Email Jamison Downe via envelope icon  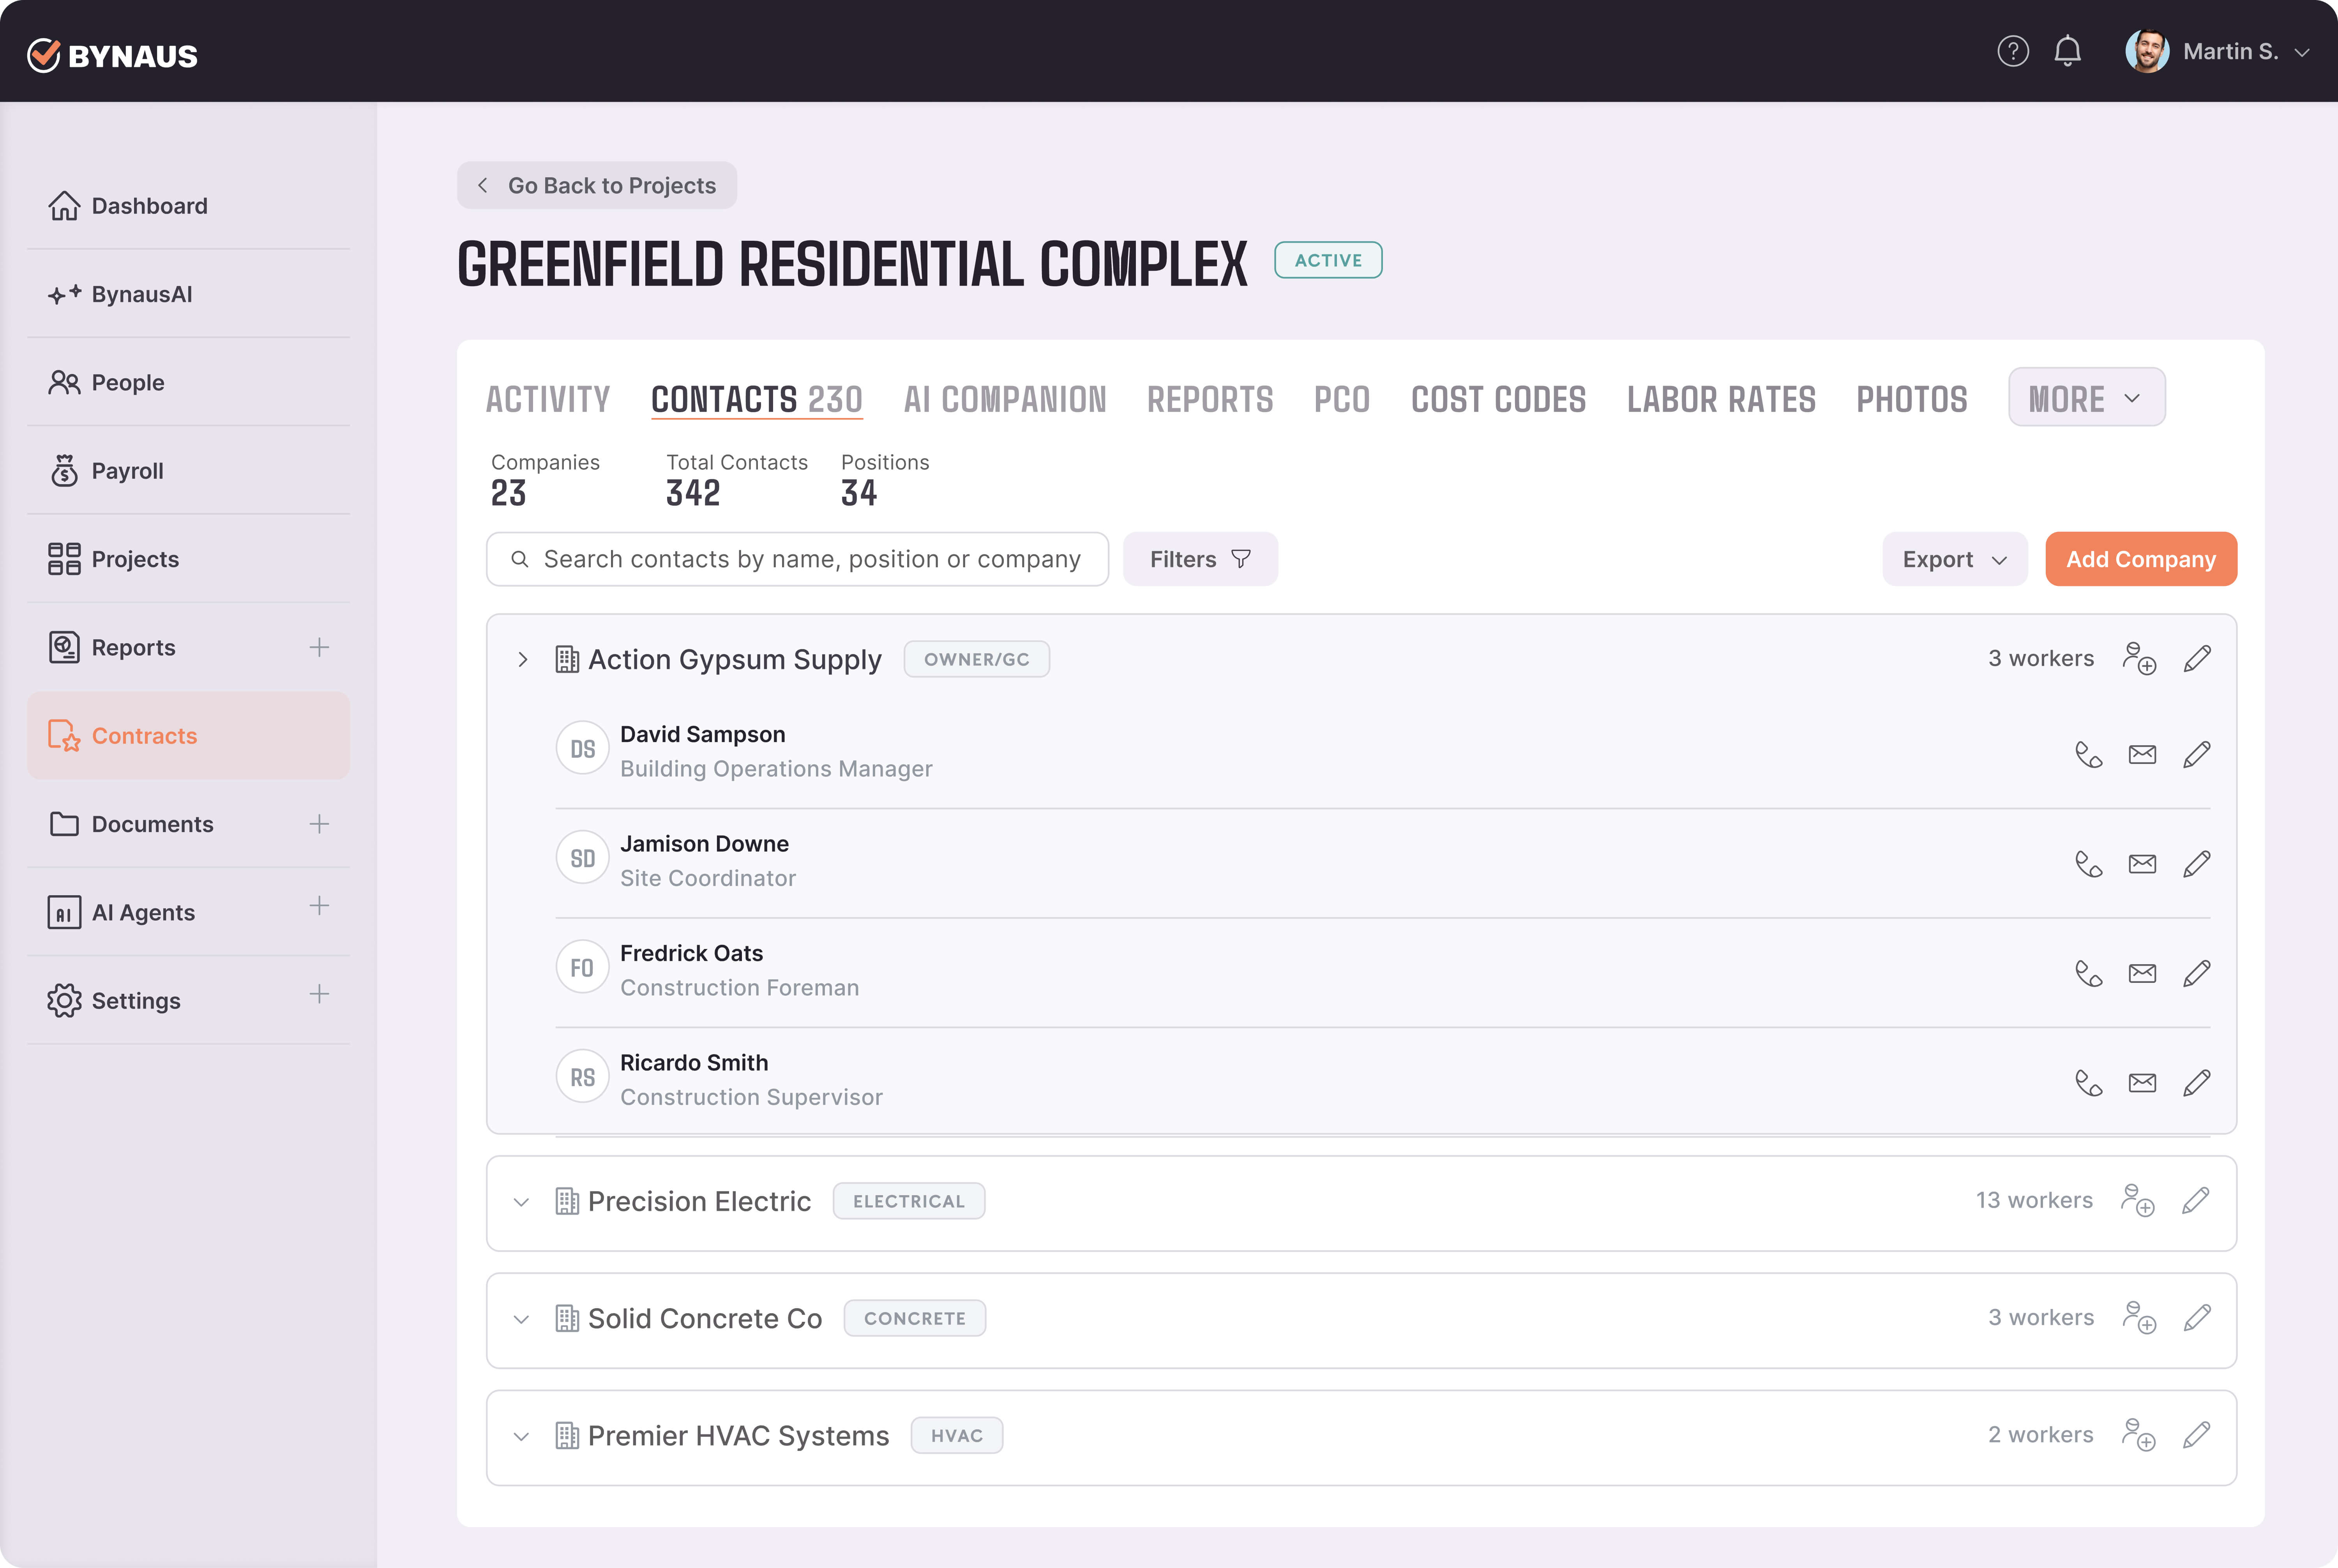pos(2142,864)
